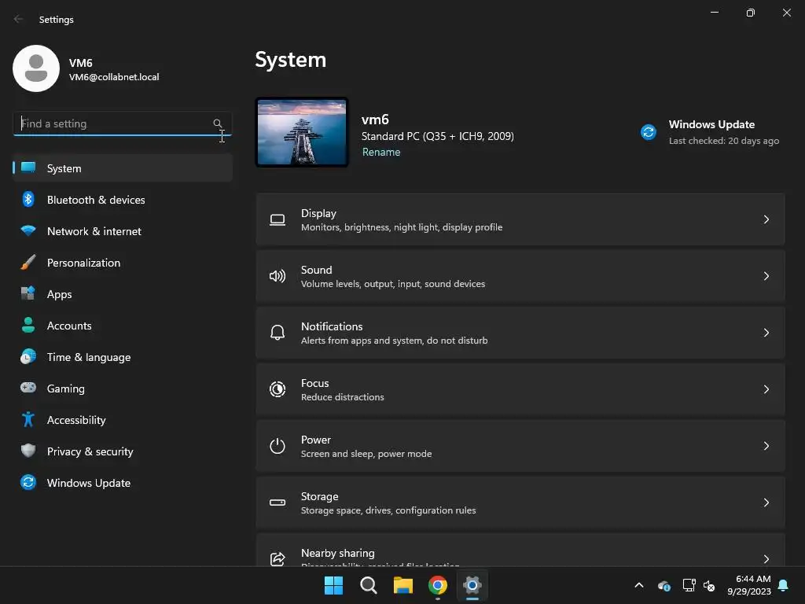The image size is (805, 604).
Task: Launch Google Chrome from taskbar
Action: click(x=437, y=585)
